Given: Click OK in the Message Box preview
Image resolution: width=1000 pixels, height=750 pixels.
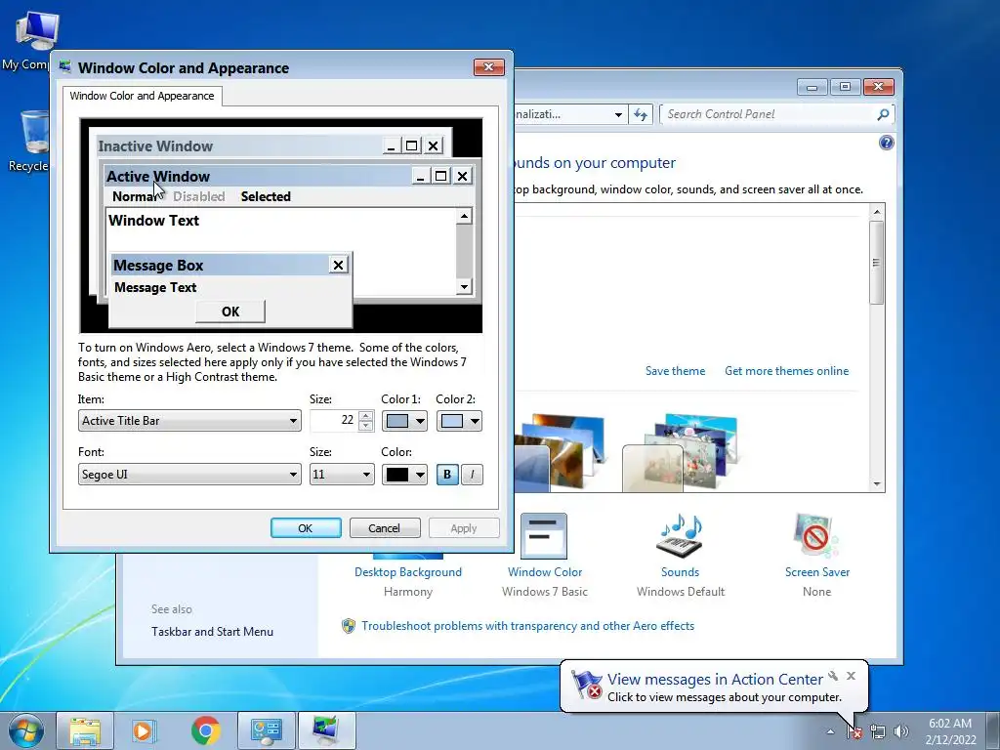Looking at the screenshot, I should (230, 312).
